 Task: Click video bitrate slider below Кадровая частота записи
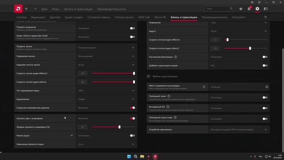point(114,73)
